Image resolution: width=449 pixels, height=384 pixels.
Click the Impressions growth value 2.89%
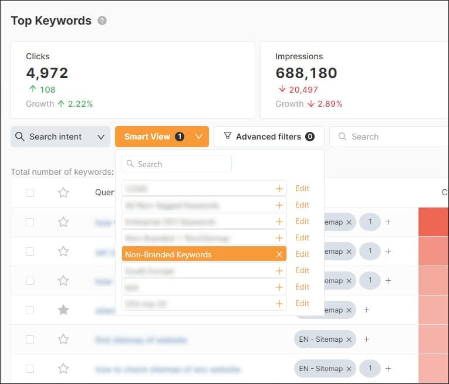(x=330, y=104)
